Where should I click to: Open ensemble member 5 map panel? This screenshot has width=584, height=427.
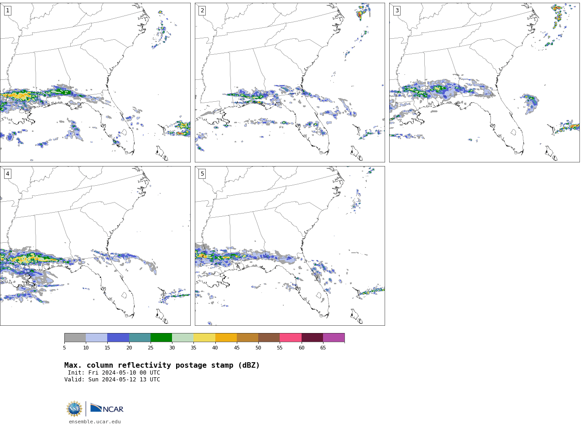(290, 246)
